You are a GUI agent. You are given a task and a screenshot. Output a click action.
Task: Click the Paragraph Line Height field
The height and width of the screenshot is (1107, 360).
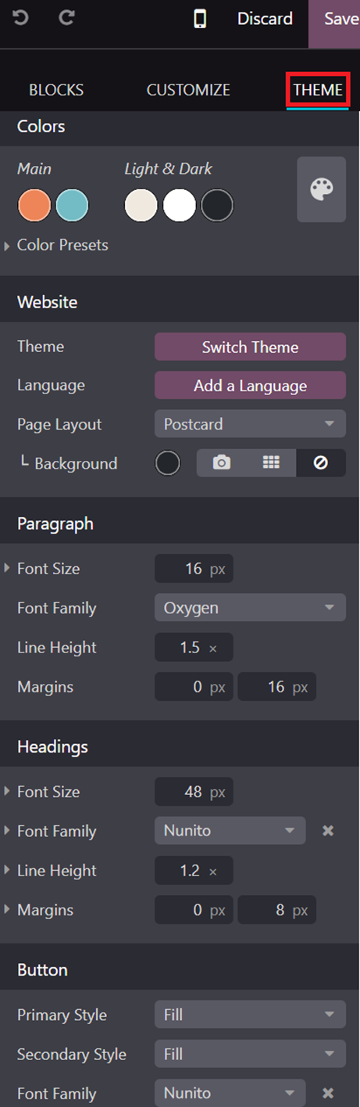click(x=194, y=647)
